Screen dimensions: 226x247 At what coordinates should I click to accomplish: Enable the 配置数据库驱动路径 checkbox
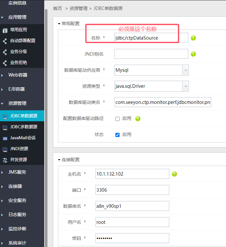[x=117, y=119]
